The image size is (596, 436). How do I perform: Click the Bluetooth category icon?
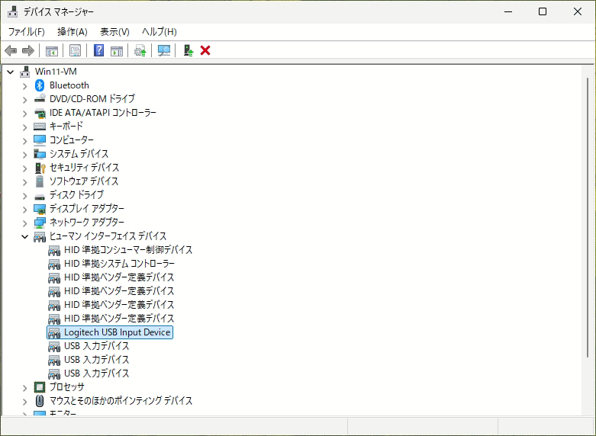point(40,85)
